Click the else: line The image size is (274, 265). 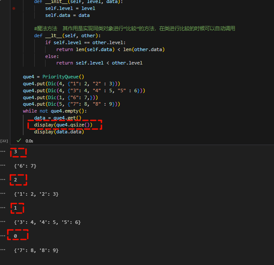(52, 56)
